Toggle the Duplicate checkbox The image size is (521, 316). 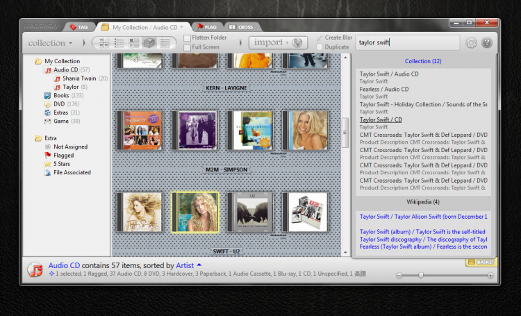(320, 47)
